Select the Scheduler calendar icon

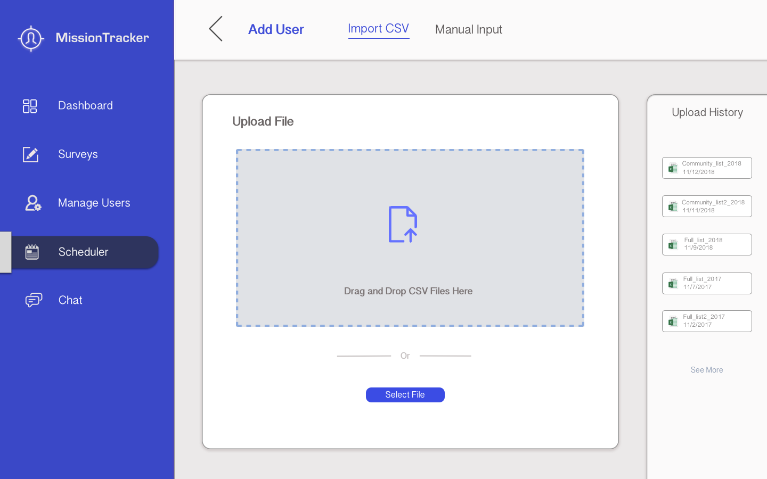[x=32, y=252]
